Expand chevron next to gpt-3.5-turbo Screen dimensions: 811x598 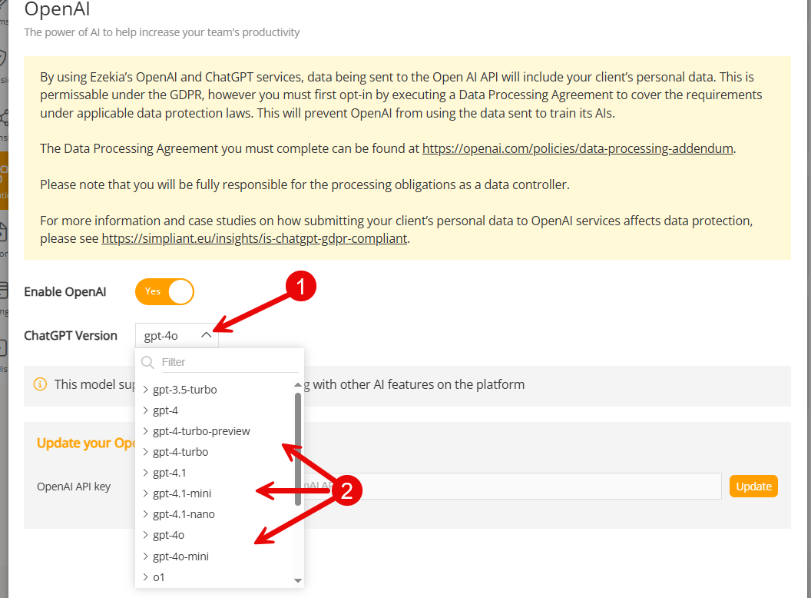pyautogui.click(x=145, y=390)
